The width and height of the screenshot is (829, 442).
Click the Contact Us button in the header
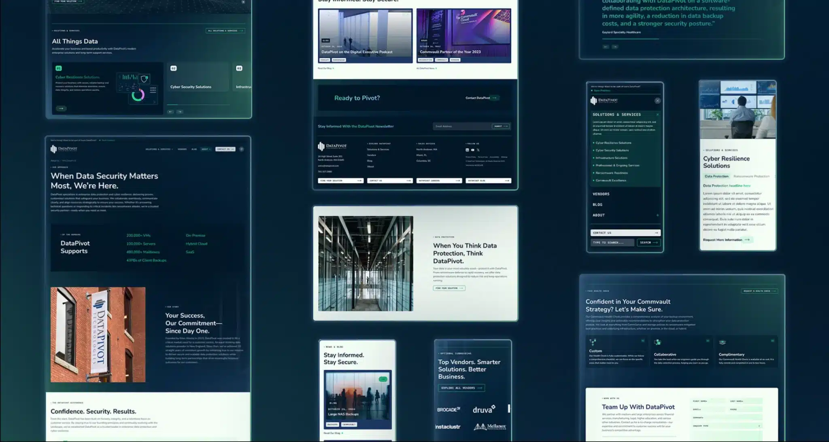pos(225,149)
